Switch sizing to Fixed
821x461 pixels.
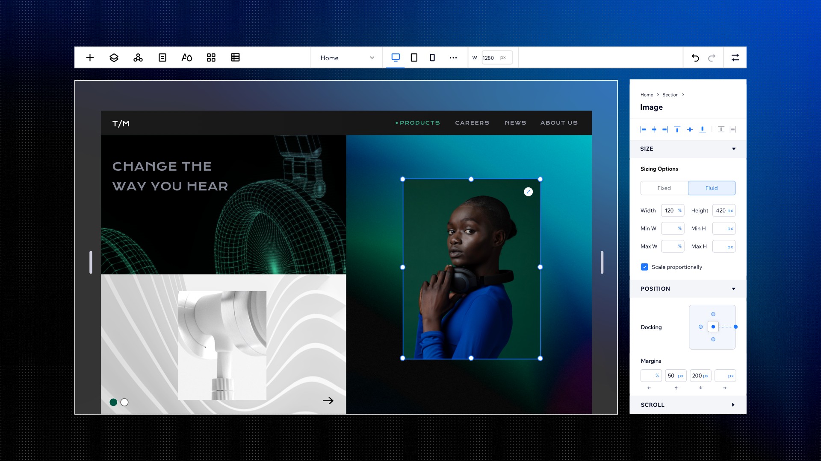pos(664,188)
